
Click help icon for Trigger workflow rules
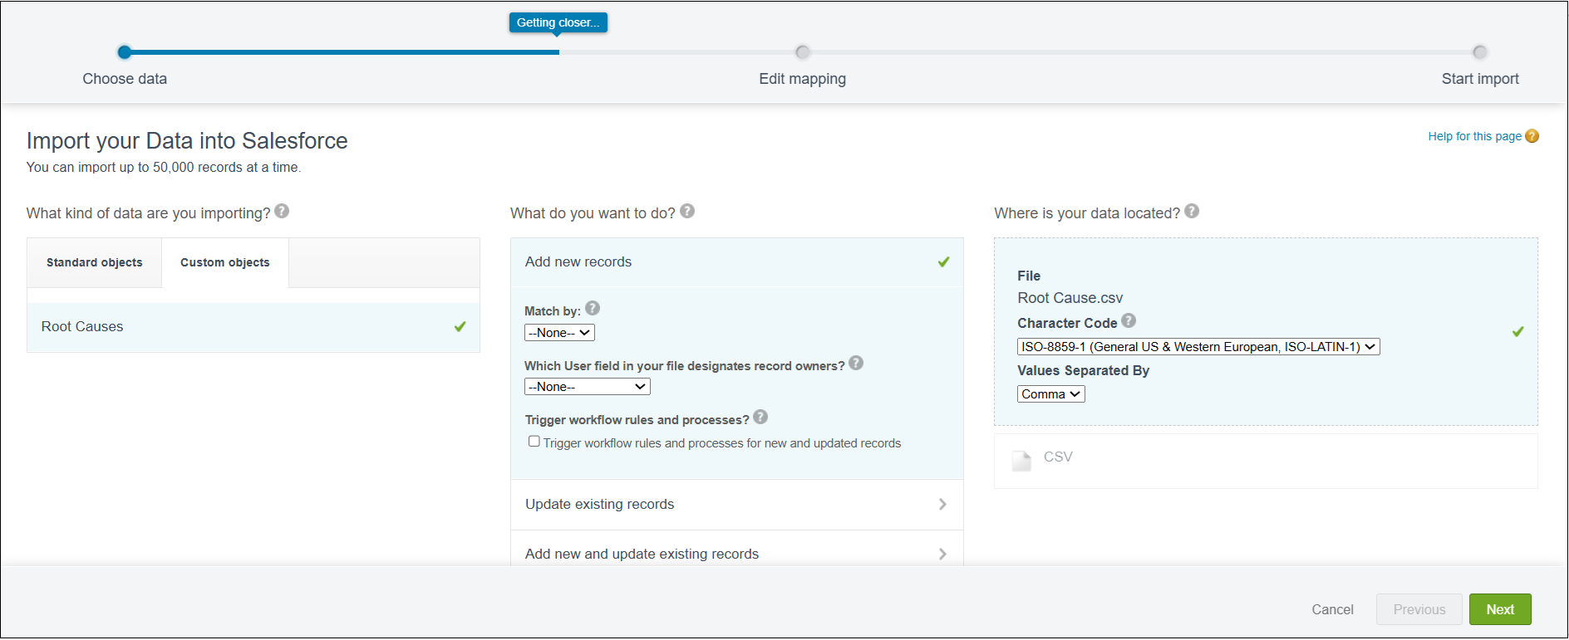760,418
